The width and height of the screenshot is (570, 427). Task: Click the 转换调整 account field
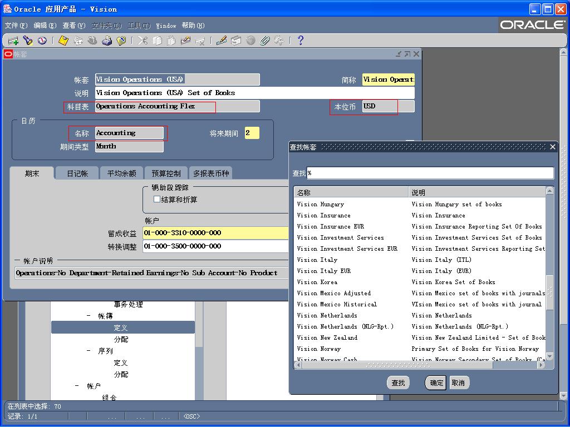[215, 246]
